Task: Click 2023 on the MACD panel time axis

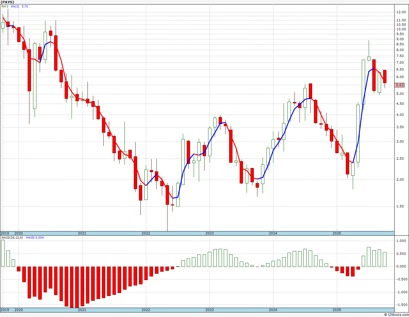Action: pos(210,310)
